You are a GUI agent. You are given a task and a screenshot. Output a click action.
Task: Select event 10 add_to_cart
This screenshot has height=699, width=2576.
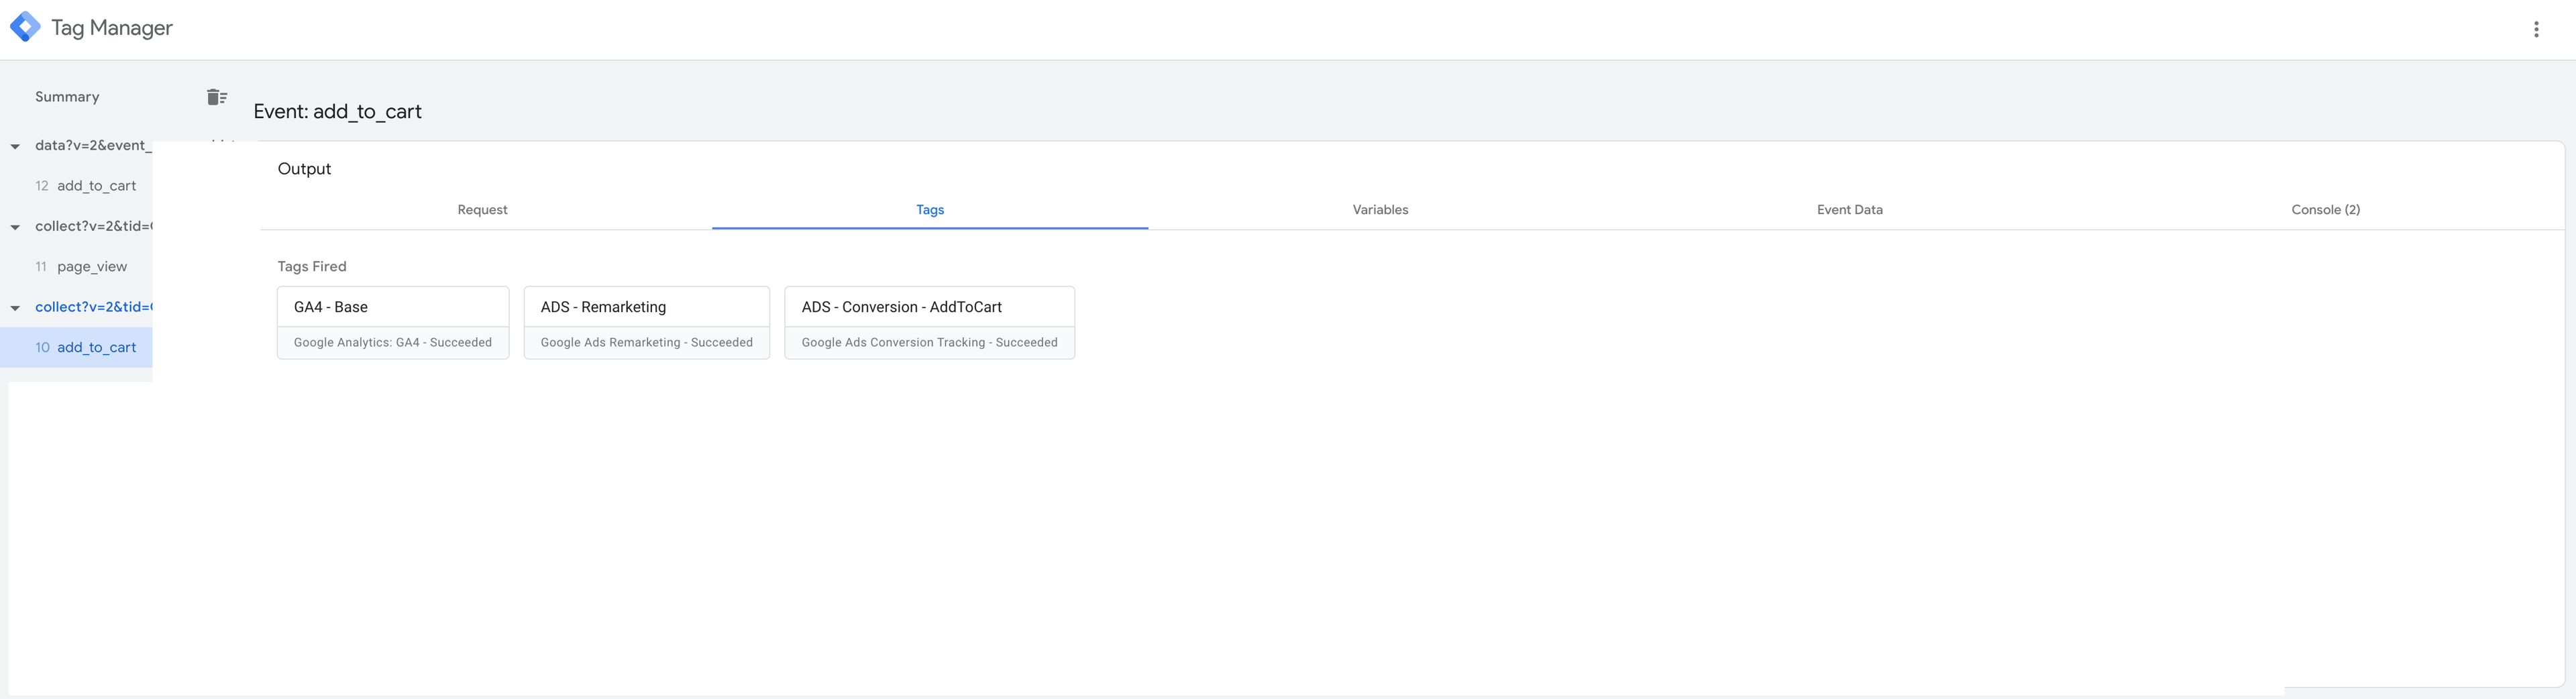tap(76, 348)
